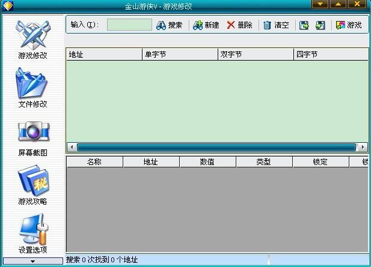
Task: Open the 屏幕截图 camera tool
Action: 32,139
